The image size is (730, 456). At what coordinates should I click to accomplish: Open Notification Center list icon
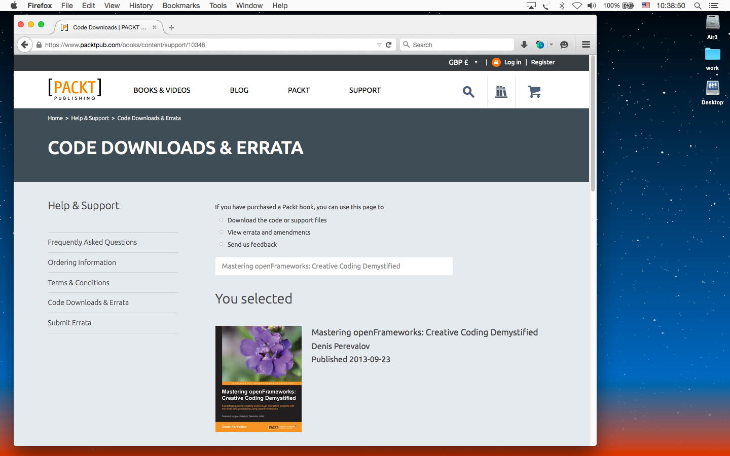pos(714,6)
